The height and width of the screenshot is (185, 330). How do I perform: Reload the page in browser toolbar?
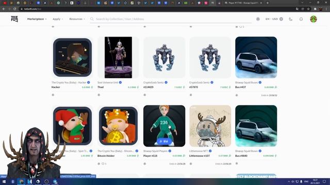click(14, 9)
